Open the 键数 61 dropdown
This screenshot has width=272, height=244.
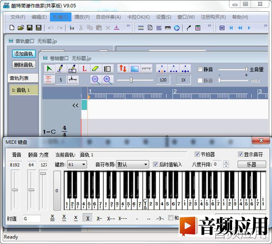click(77, 164)
